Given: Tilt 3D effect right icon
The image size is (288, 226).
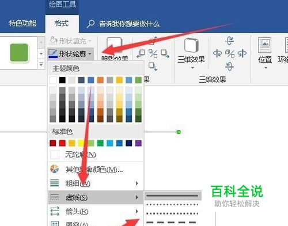Looking at the screenshot, I should 242,53.
